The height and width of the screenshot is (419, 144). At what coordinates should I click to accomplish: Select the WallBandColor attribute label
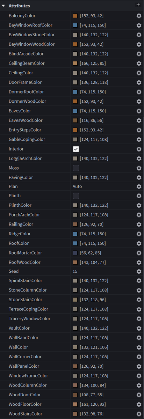click(23, 338)
